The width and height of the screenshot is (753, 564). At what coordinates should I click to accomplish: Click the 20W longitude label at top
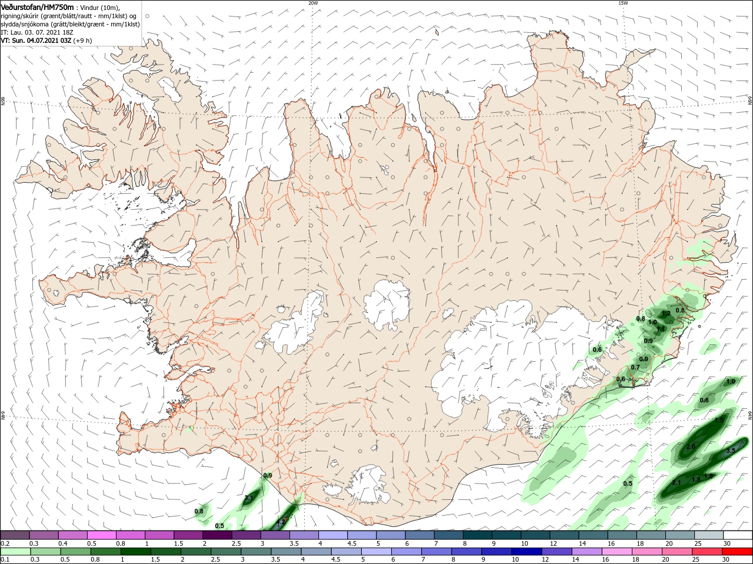[x=313, y=3]
